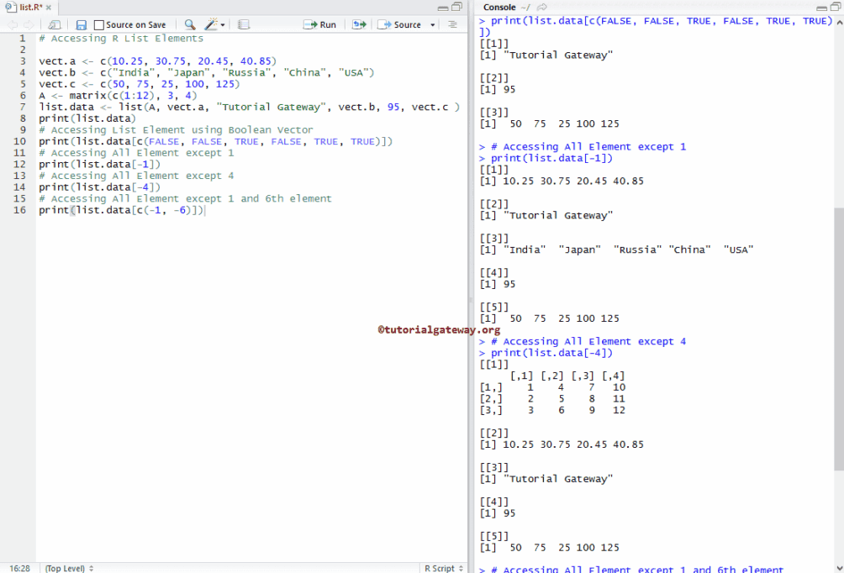Click the show document outline icon
This screenshot has height=573, width=844.
click(451, 24)
